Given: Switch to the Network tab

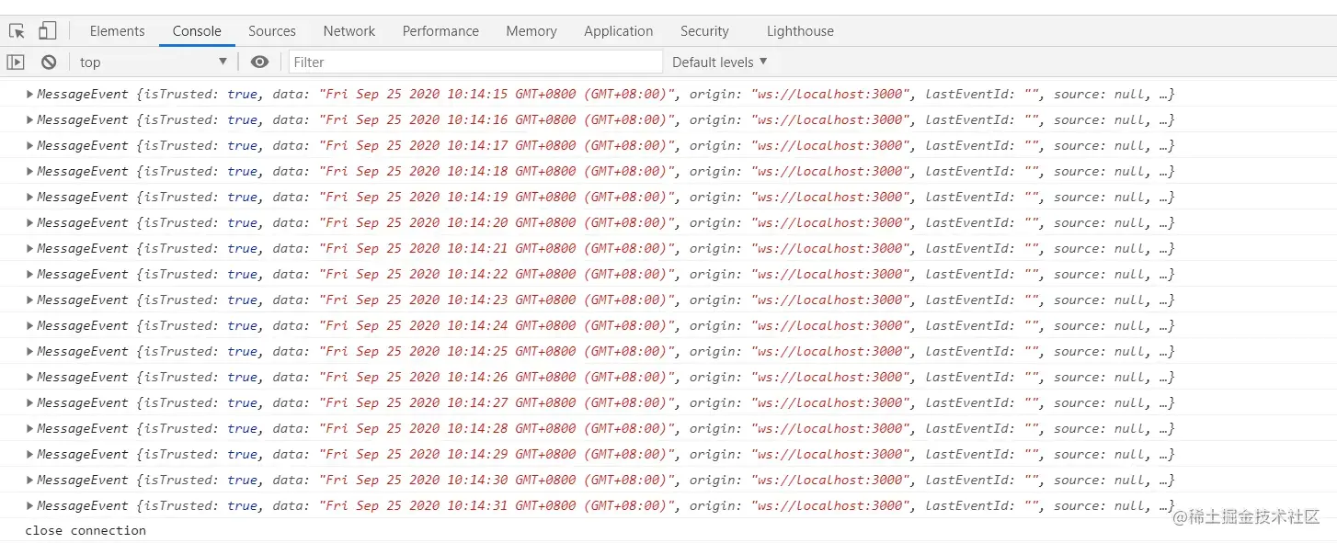Looking at the screenshot, I should coord(349,31).
